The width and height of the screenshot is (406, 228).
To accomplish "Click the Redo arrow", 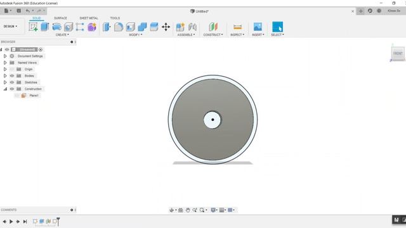I will click(39, 11).
